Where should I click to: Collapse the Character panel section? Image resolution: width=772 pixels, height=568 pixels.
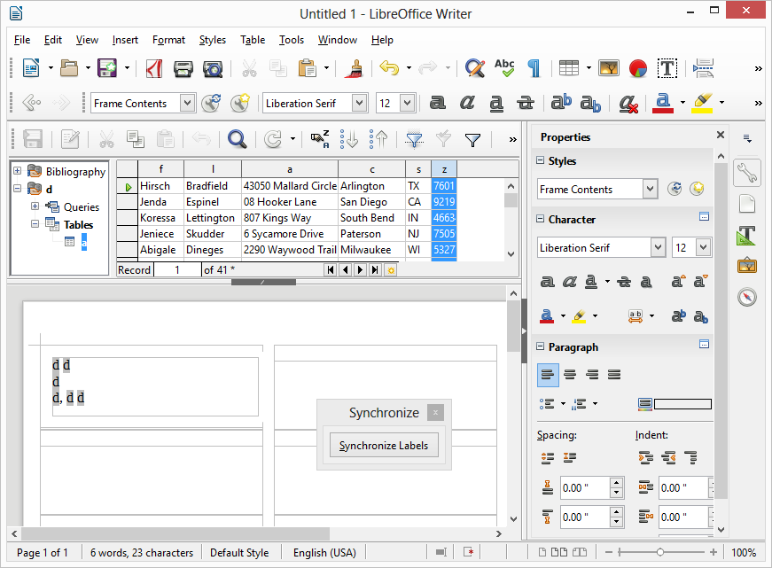540,219
